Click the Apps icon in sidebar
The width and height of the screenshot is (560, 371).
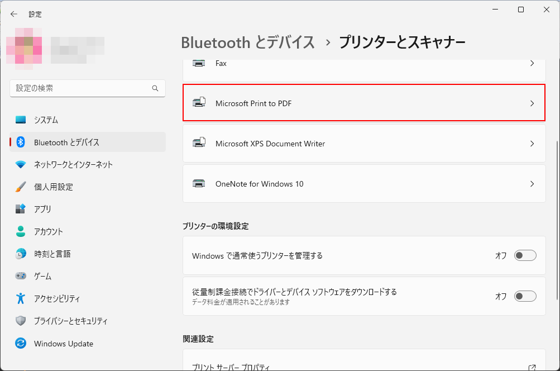click(21, 209)
